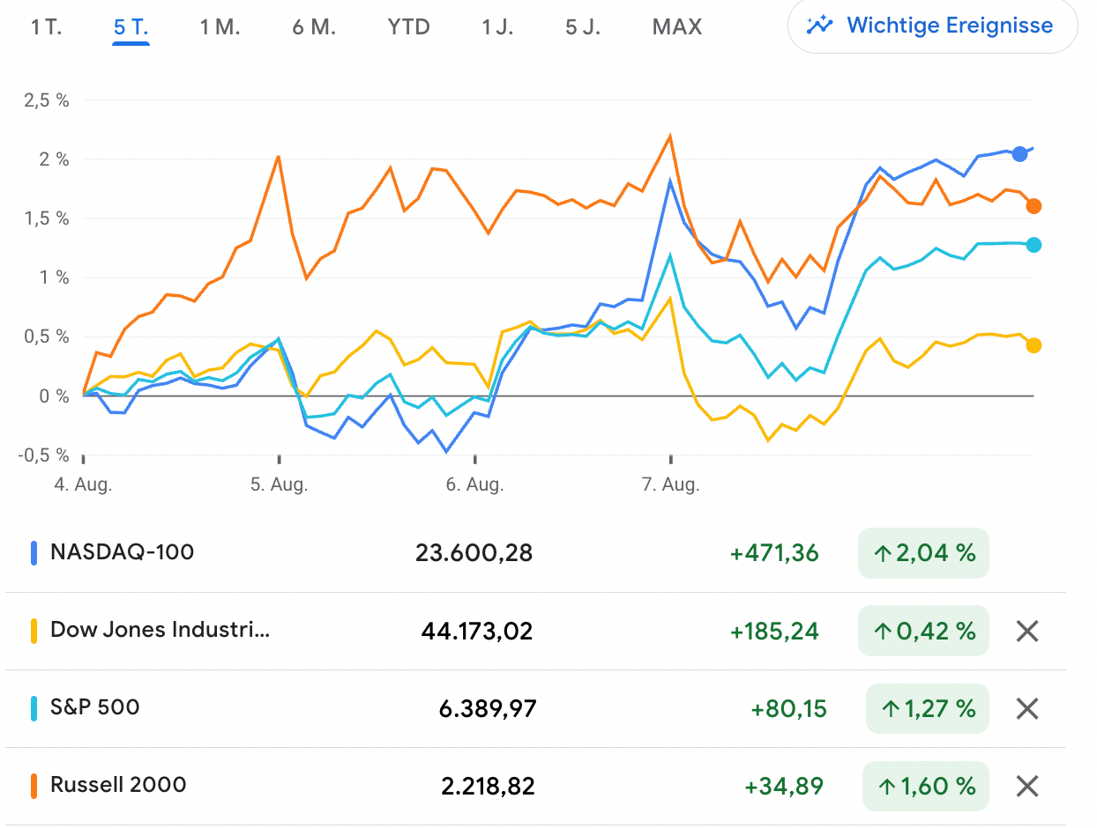
Task: Switch to the 6 M. time range
Action: pyautogui.click(x=315, y=27)
